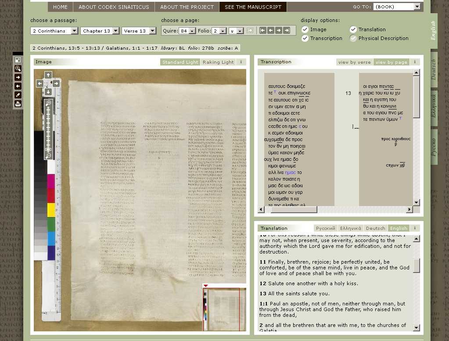The width and height of the screenshot is (449, 341).
Task: Open the recto/verso dropdown showing v
Action: [x=236, y=31]
